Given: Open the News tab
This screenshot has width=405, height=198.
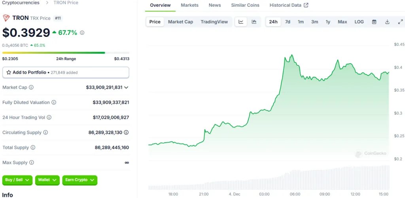Looking at the screenshot, I should click(x=215, y=5).
